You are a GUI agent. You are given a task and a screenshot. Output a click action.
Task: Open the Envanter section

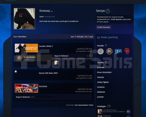[101, 67]
